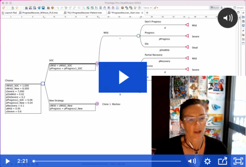Screen dimensions: 246x167
Task: Select the green Mild chance node circle
Action: click(138, 36)
